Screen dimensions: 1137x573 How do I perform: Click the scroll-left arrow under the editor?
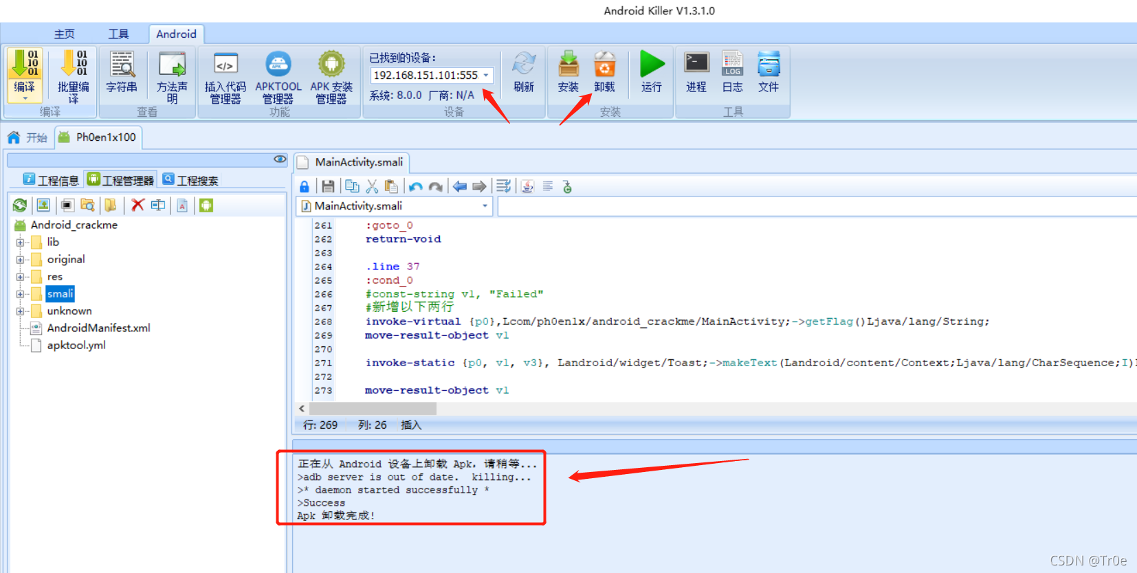tap(301, 408)
